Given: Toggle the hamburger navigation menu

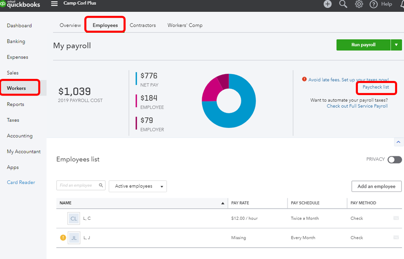Looking at the screenshot, I should point(54,4).
